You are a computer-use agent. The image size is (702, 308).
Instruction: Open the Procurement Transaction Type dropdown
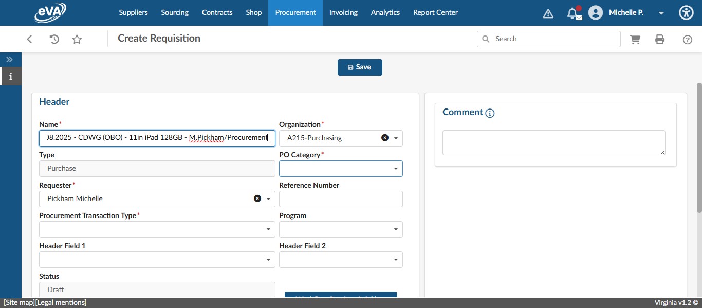pos(268,229)
